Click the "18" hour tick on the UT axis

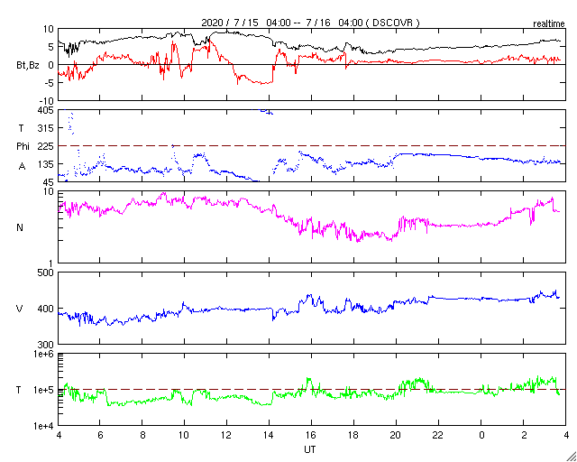(x=354, y=435)
